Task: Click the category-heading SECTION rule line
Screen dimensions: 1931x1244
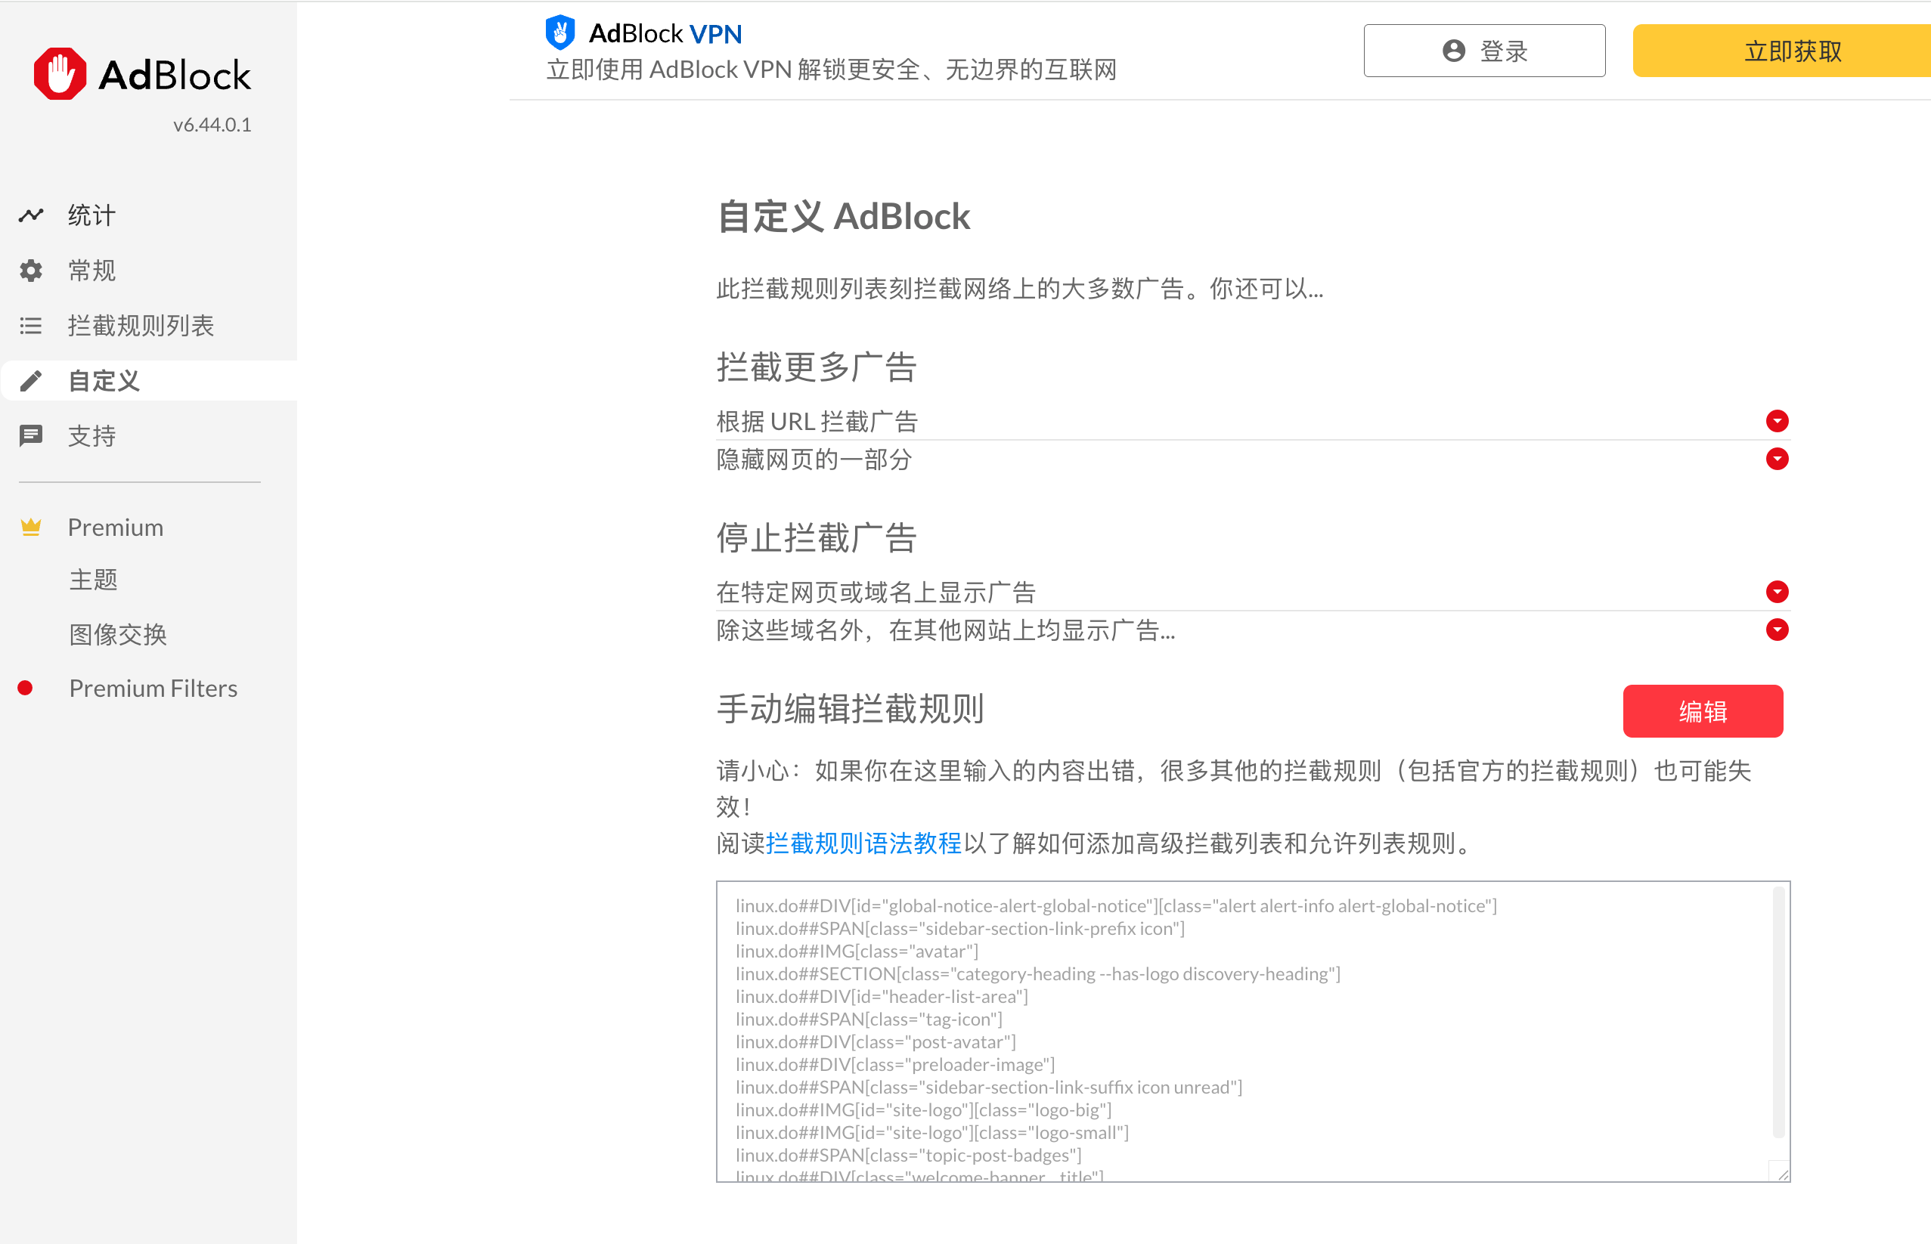Action: 1037,973
